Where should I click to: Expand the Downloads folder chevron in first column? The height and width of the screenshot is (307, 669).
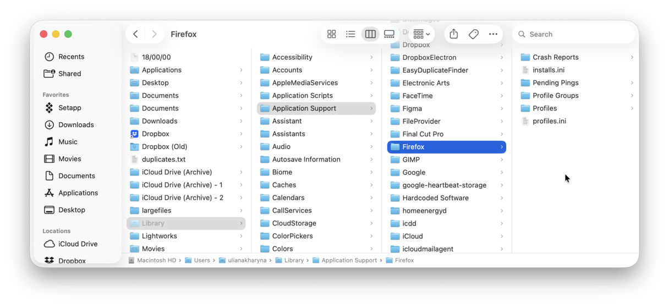[x=241, y=121]
